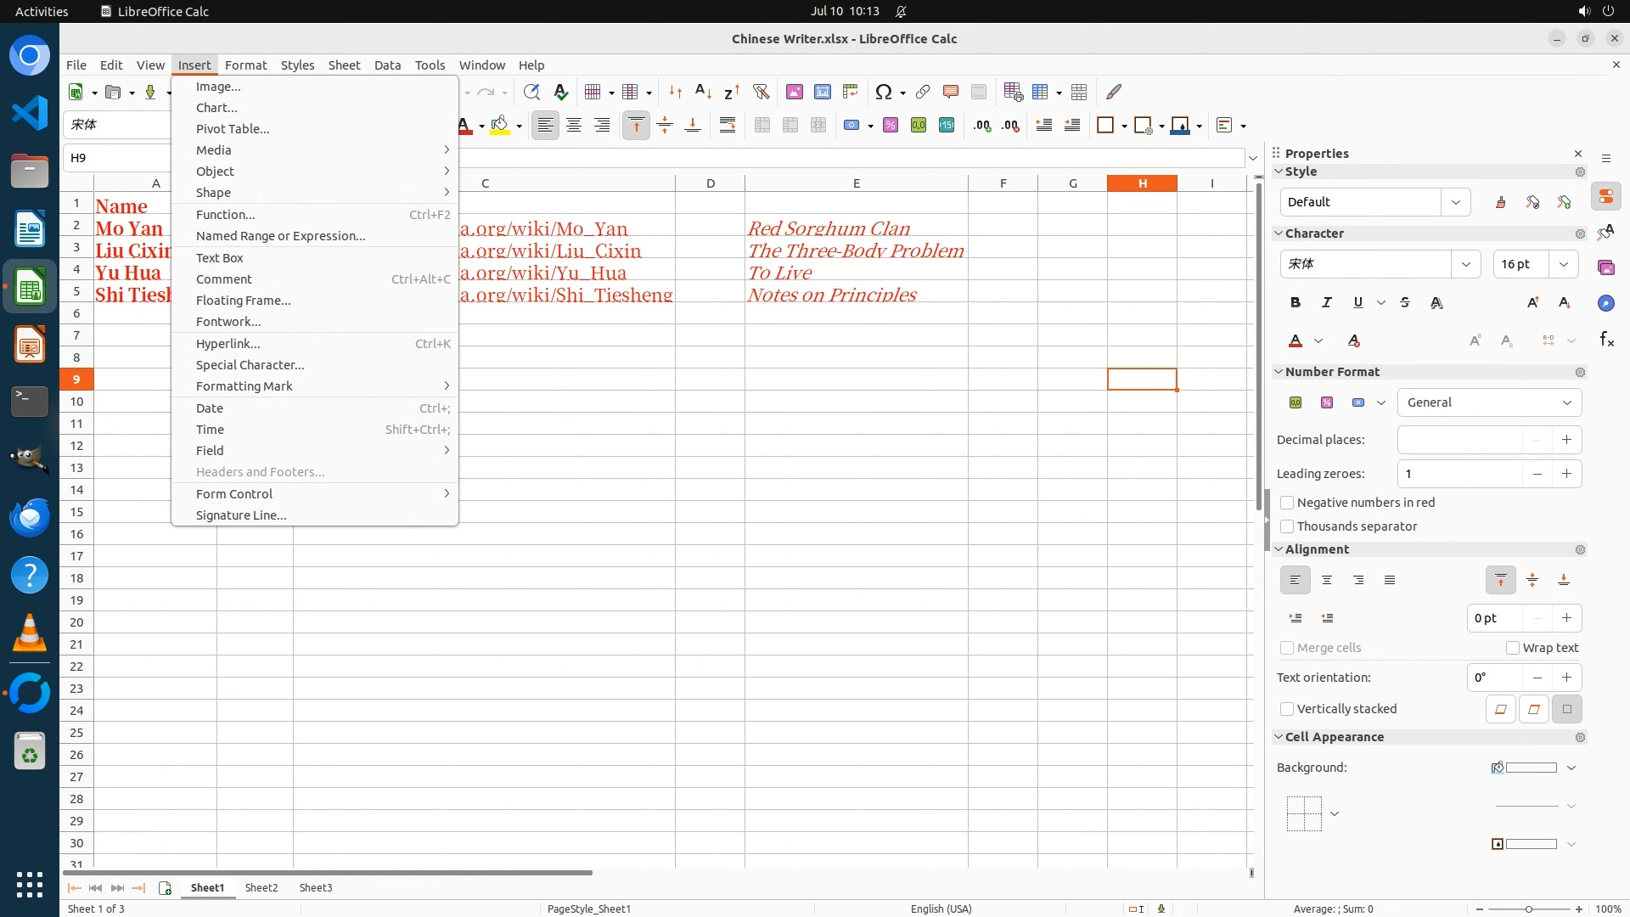Screen dimensions: 1630x917
Task: Open the sidebar Functions panel icon
Action: 1606,340
